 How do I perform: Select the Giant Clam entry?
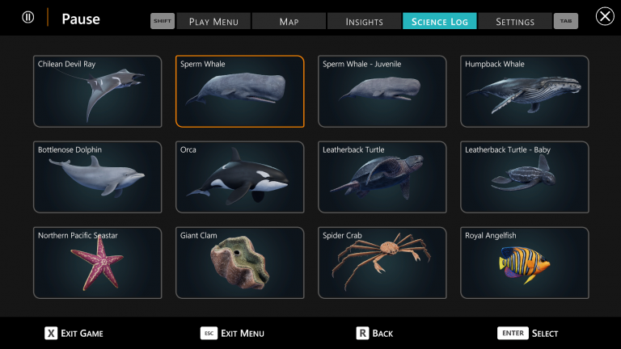(x=240, y=263)
